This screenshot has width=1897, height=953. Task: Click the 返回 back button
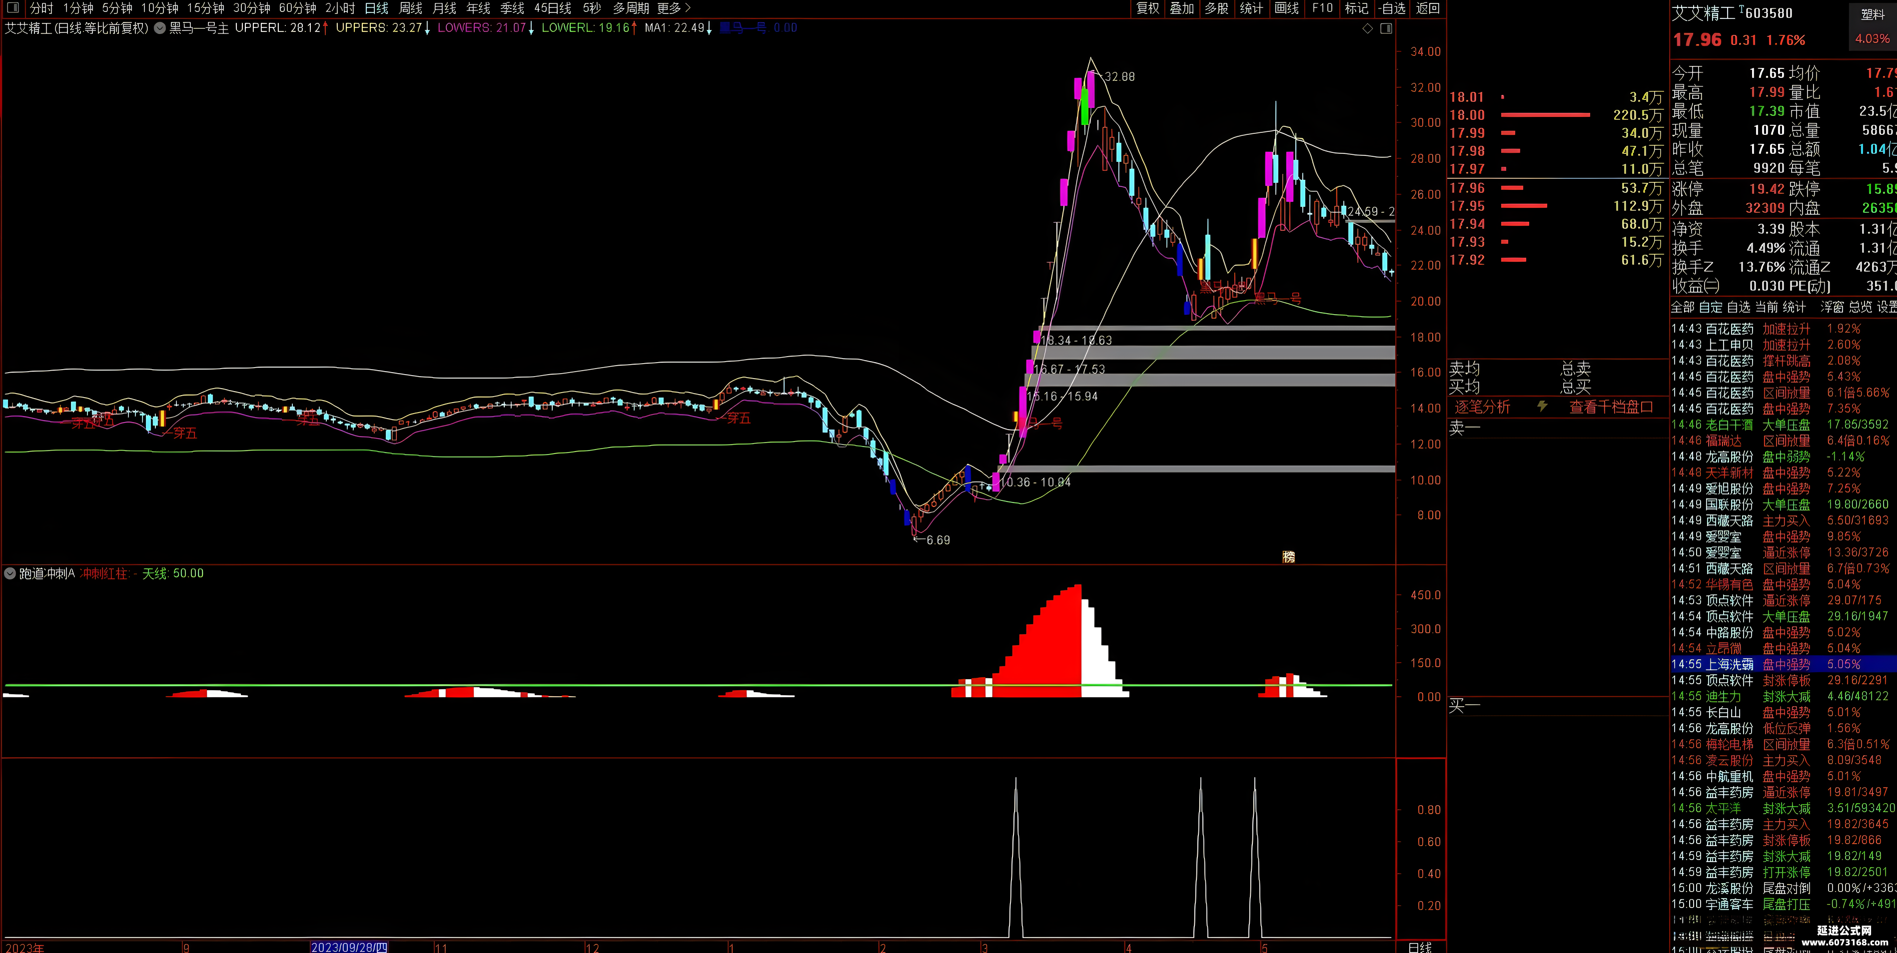click(1427, 8)
